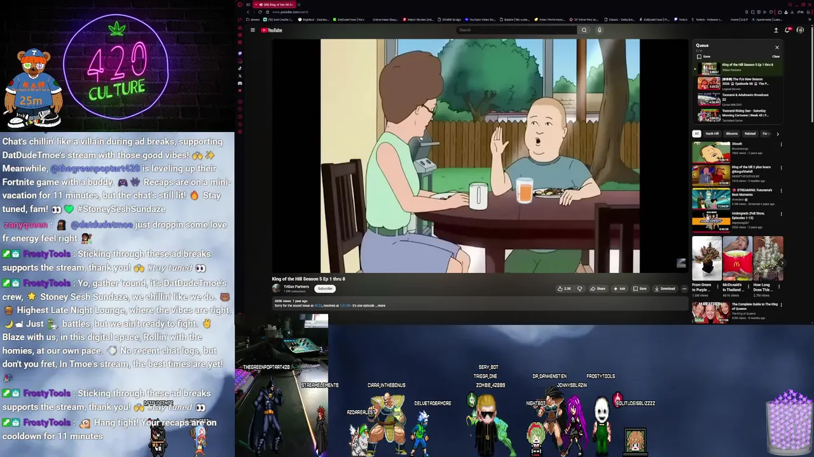Toggle the miniplayer icon on video
This screenshot has width=814, height=457.
681,263
